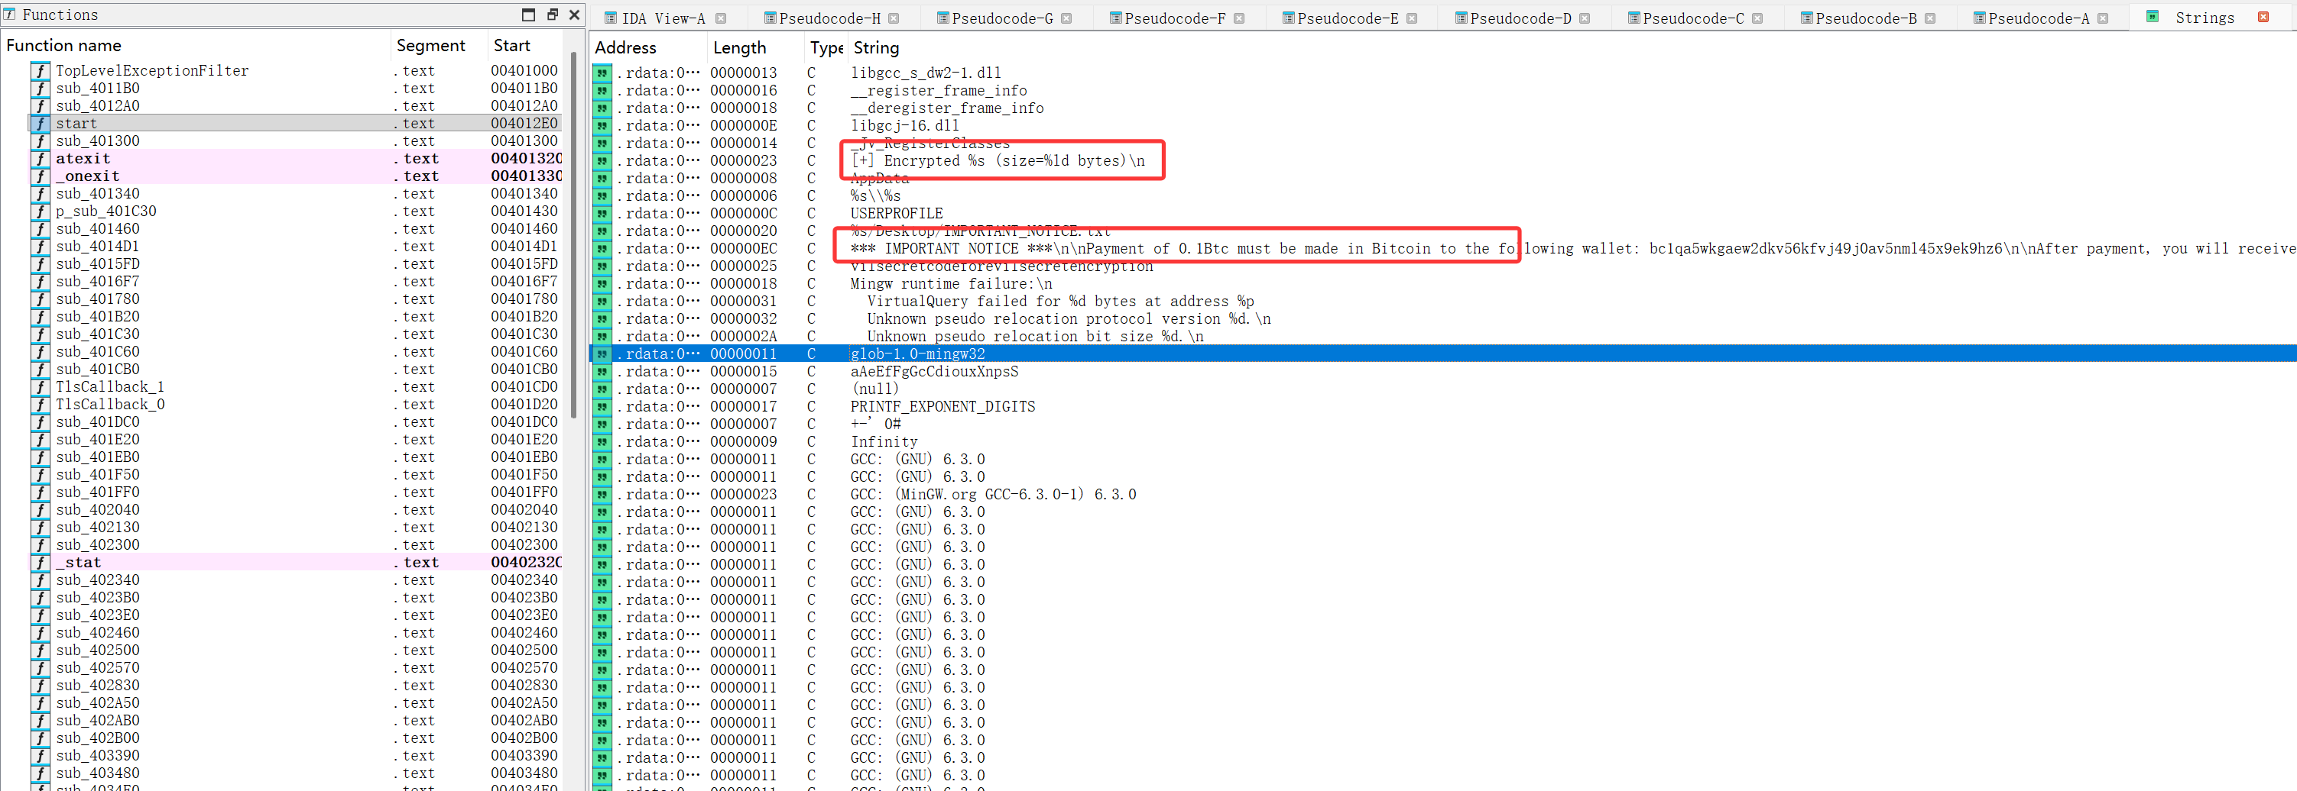Select the string icon on the IMPORTANT NOTICE row
Viewport: 2297px width, 791px height.
[603, 249]
